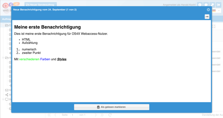Click the next notification arrow button
Screen dimensions: 223x118
pyautogui.click(x=207, y=17)
